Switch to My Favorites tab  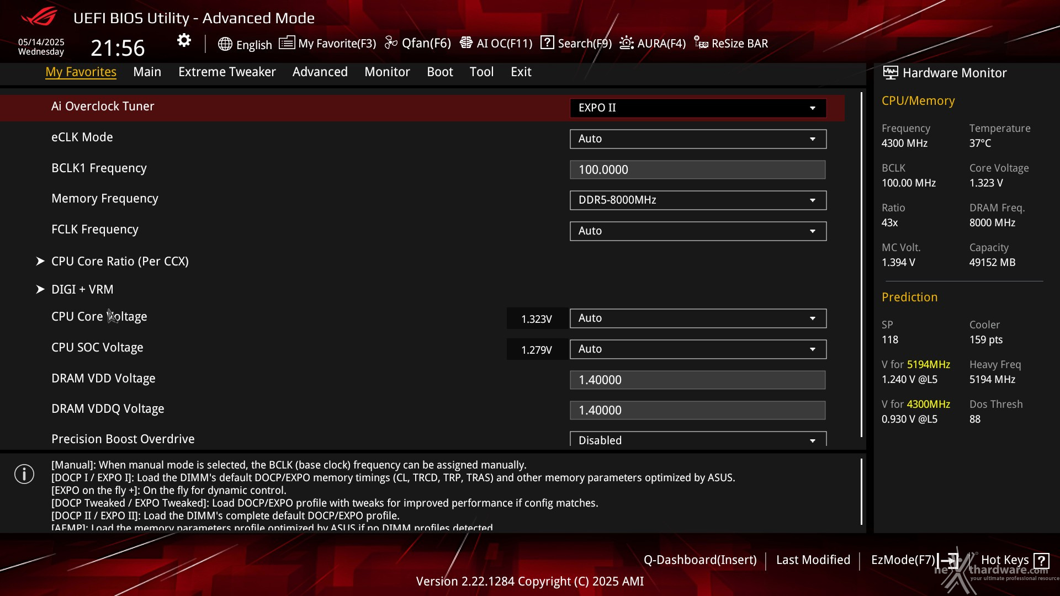coord(81,72)
